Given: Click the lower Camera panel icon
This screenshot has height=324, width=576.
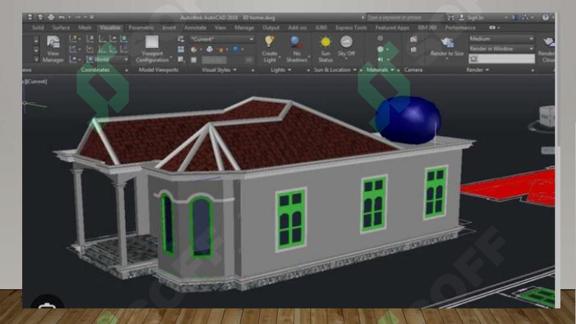Looking at the screenshot, I should pos(414,49).
